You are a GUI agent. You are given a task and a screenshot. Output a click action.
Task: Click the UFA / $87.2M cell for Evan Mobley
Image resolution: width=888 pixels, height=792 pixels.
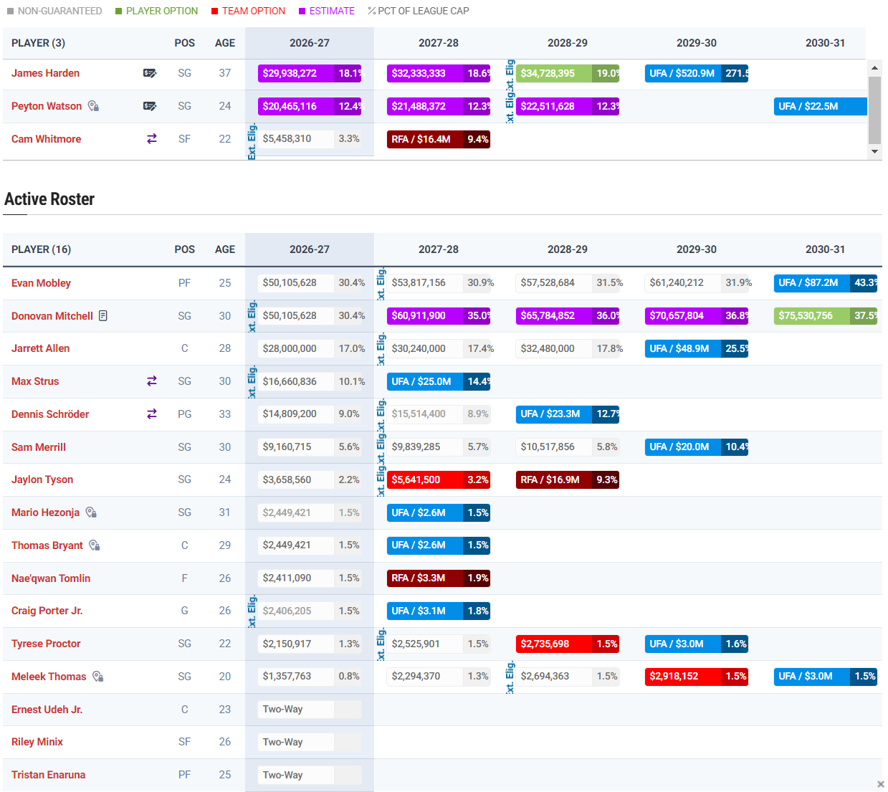pos(826,282)
